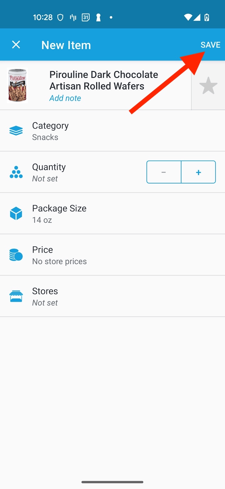Close the New Item screen
Viewport: 225px width, 489px height.
pos(16,45)
